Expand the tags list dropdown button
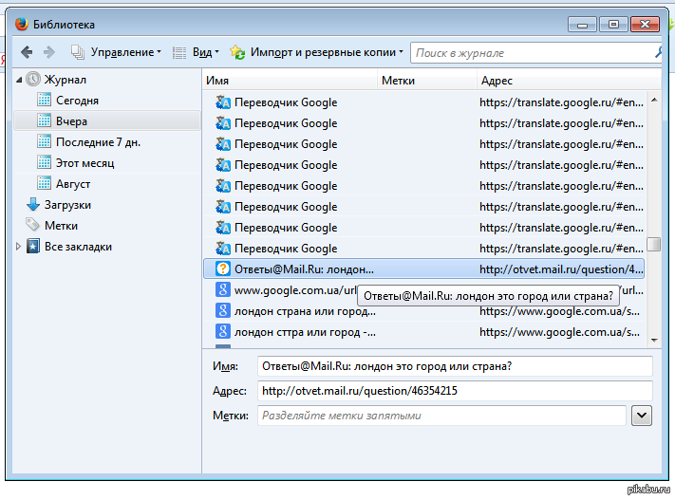This screenshot has height=500, width=675. (641, 415)
